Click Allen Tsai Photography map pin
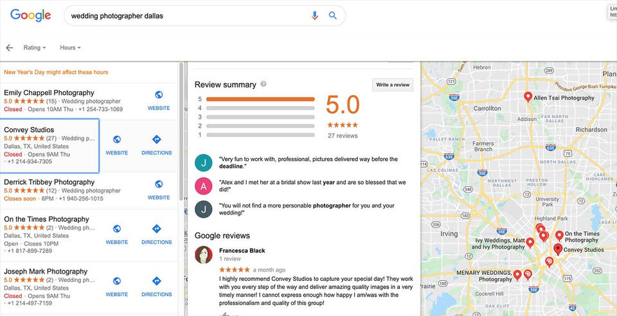Viewport: 617px width, 316px height. click(x=528, y=97)
